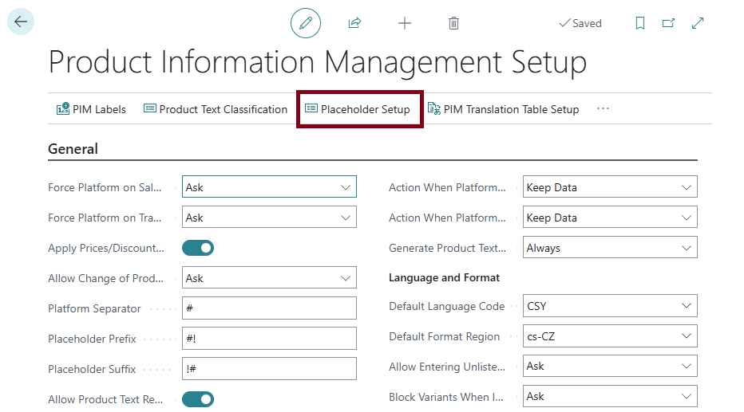Click the PIM Translation Table Setup icon
Image resolution: width=744 pixels, height=412 pixels.
point(434,108)
